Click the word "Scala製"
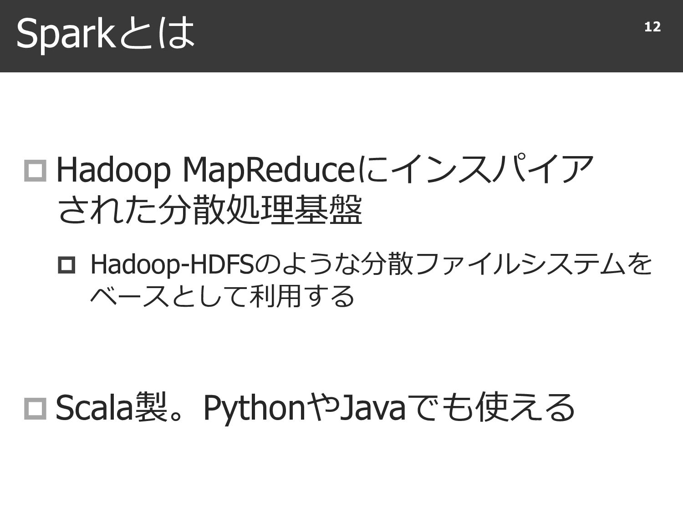Image resolution: width=683 pixels, height=512 pixels. (111, 408)
